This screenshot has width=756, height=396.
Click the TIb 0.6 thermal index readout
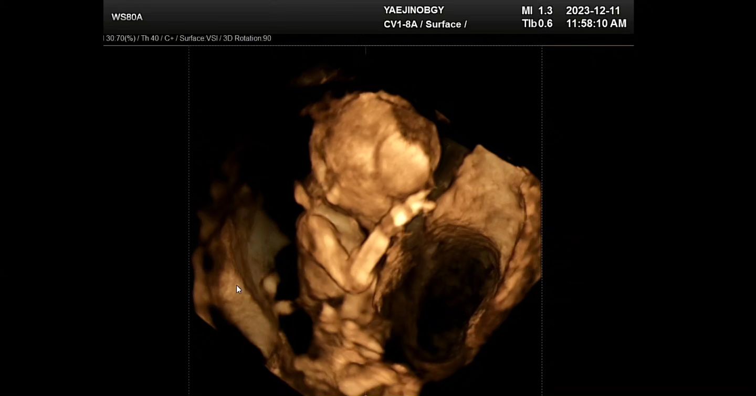[537, 24]
